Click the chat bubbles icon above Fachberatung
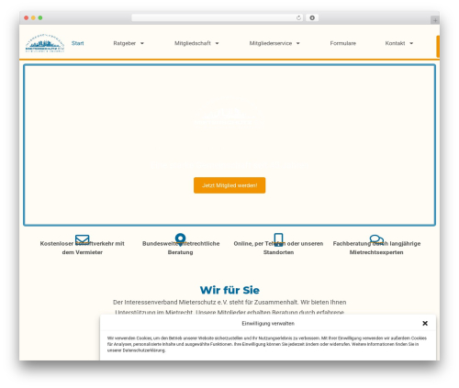This screenshot has width=459, height=388. [x=376, y=239]
